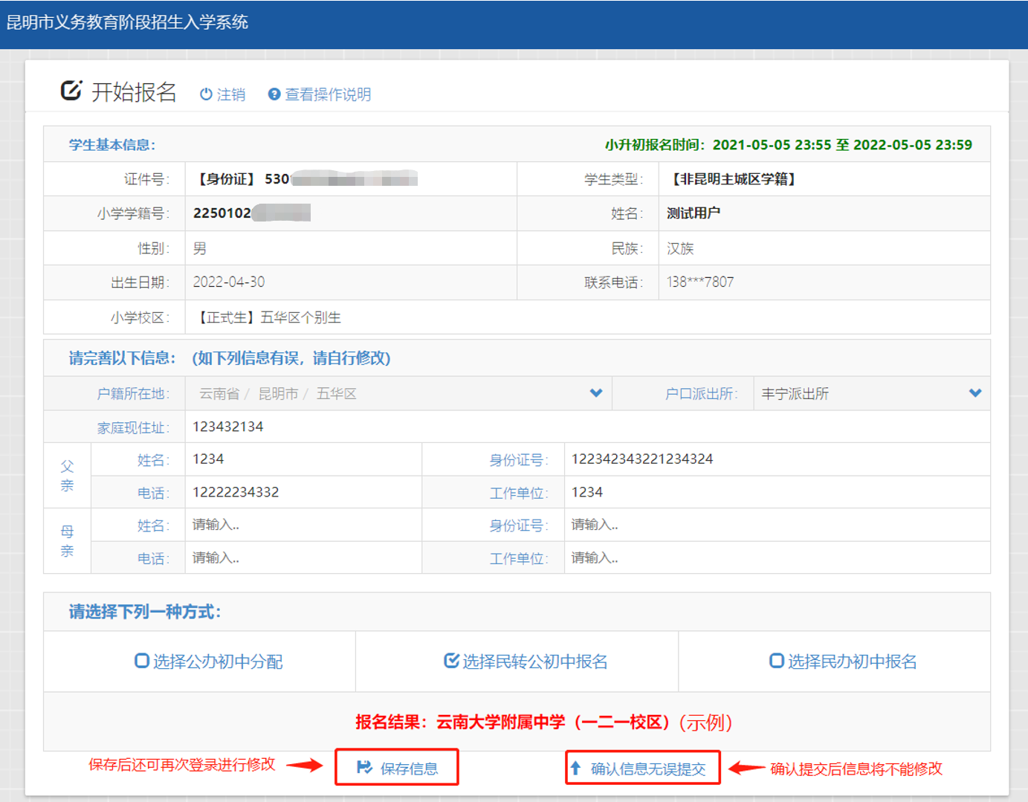This screenshot has height=802, width=1028.
Task: Click the mother's 姓名 input field
Action: [301, 525]
